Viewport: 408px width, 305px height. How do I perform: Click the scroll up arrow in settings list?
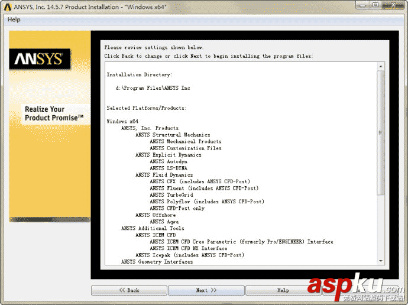pos(381,67)
